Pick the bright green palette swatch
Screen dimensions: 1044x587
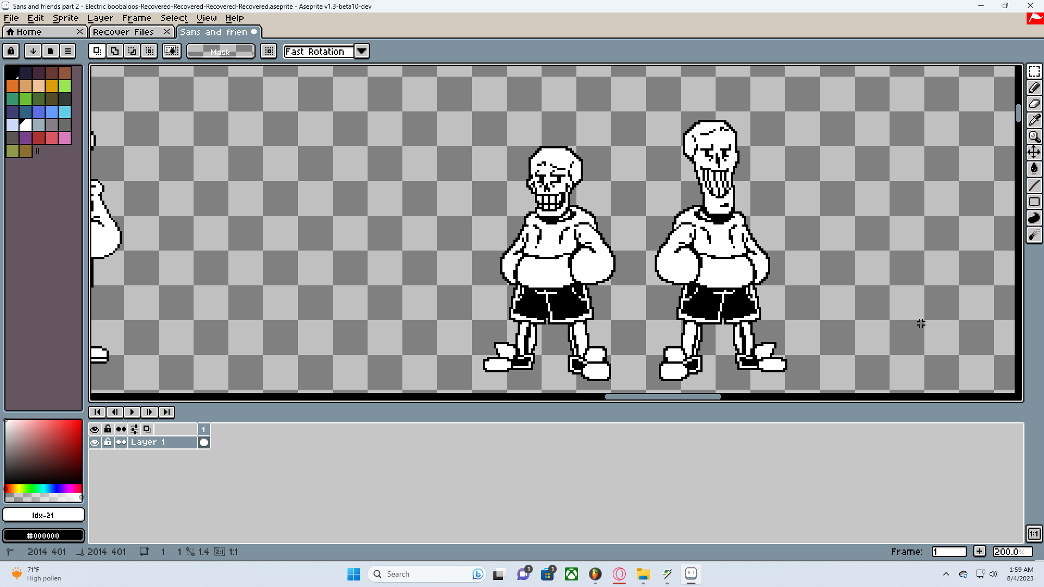coord(65,86)
